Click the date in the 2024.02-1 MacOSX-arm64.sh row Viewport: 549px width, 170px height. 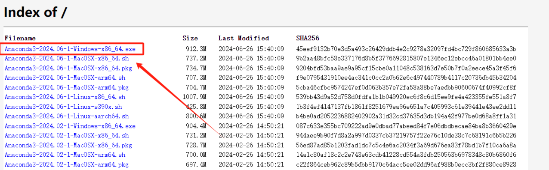251,155
